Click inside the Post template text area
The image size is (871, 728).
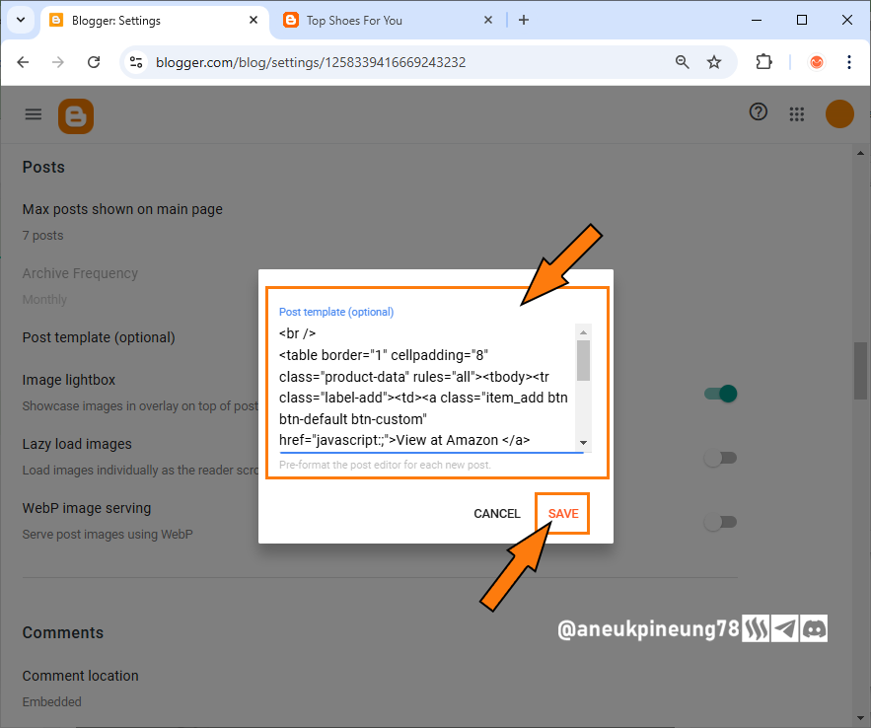click(x=426, y=387)
